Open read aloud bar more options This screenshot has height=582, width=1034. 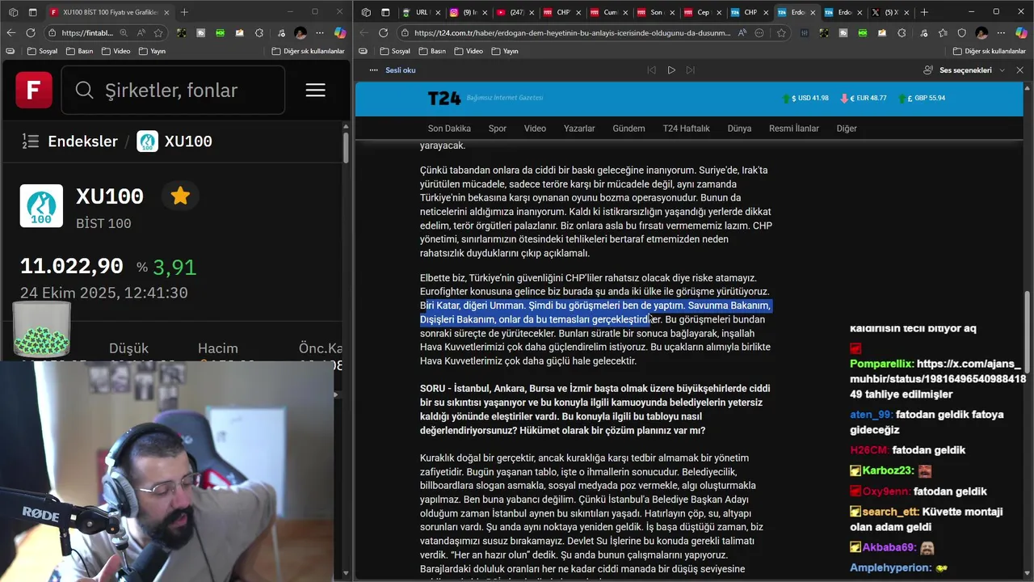click(373, 70)
